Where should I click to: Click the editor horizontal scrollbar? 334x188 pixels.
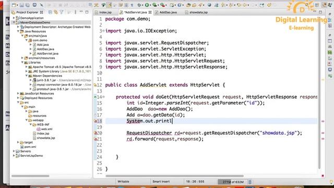point(175,176)
